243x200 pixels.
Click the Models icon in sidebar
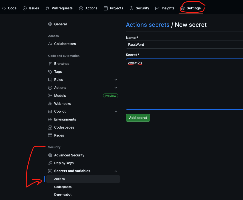(x=50, y=96)
